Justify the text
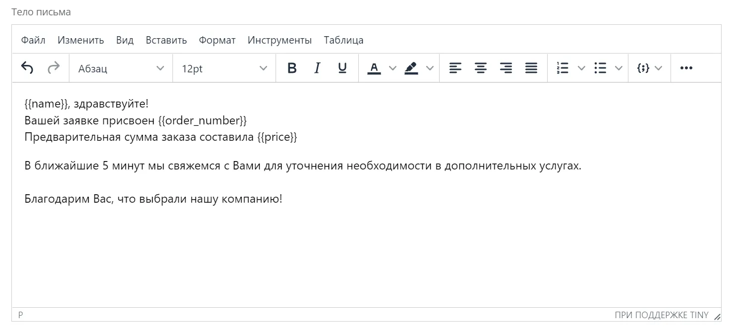The width and height of the screenshot is (732, 332). 531,68
